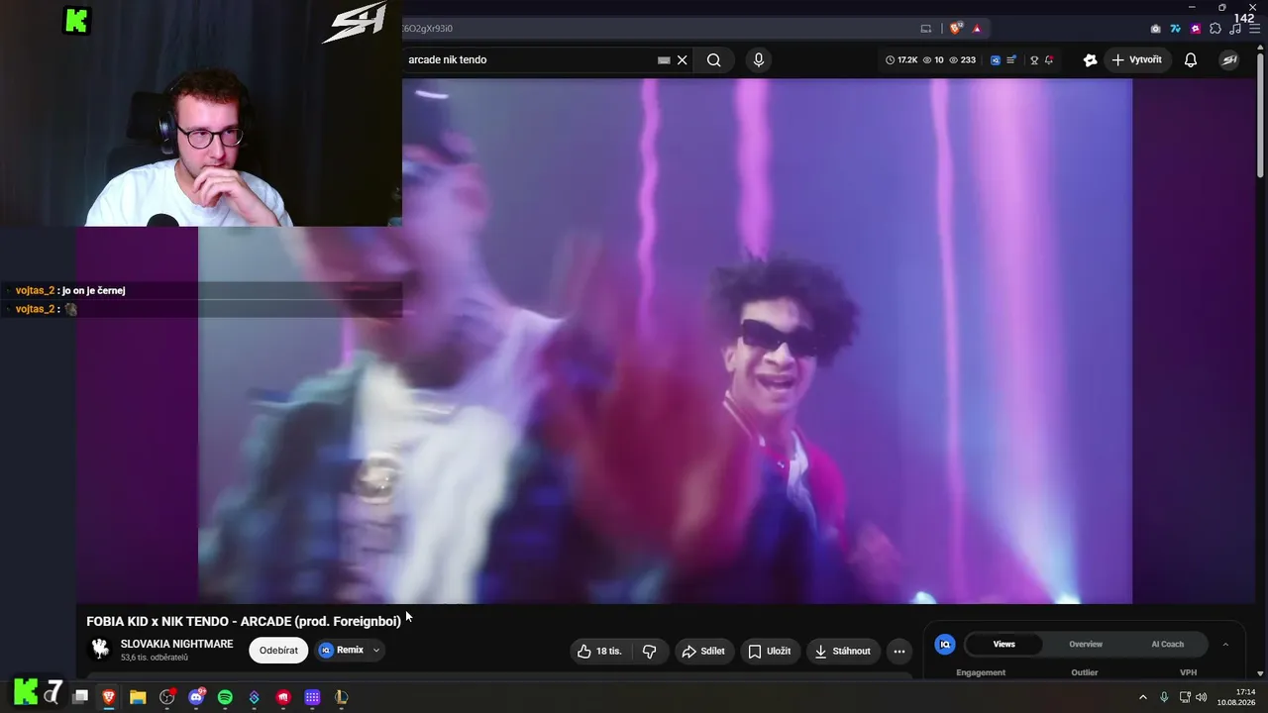Open File Explorer from the taskbar
Screen dimensions: 1268x713
(x=138, y=697)
